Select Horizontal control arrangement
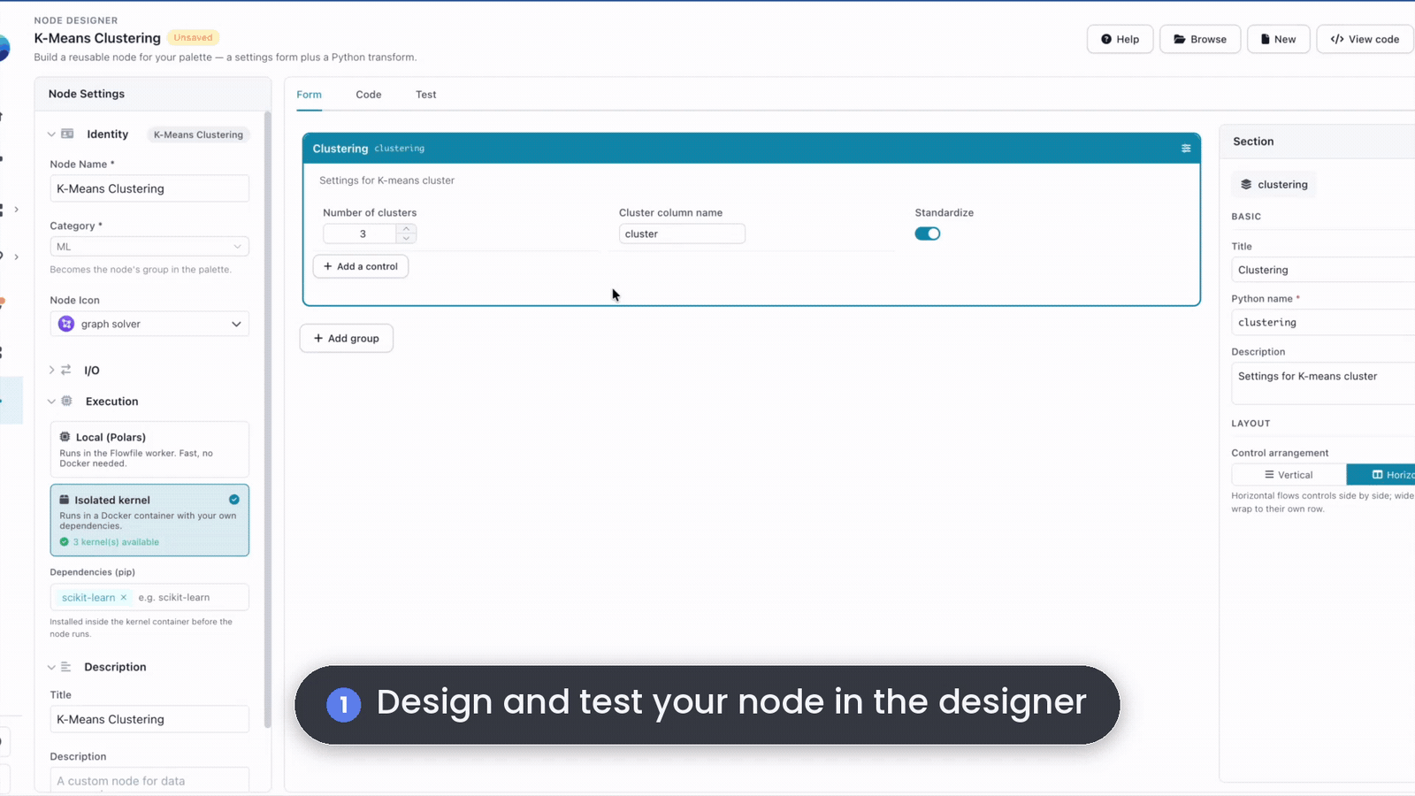The image size is (1415, 796). tap(1381, 475)
